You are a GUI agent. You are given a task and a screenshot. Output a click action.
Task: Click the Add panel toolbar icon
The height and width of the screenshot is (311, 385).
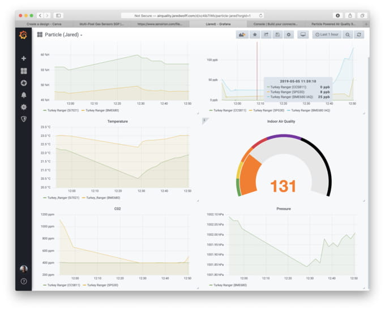pos(242,34)
